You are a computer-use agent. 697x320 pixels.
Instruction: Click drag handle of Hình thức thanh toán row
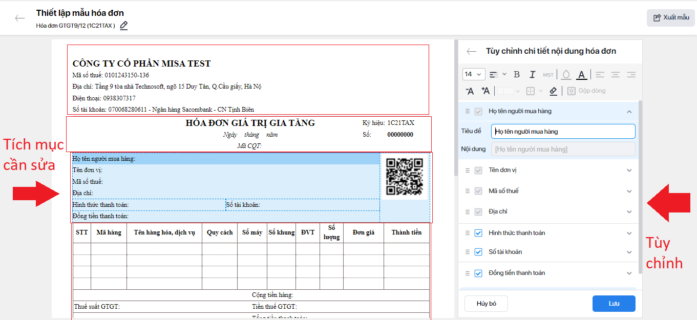[467, 233]
